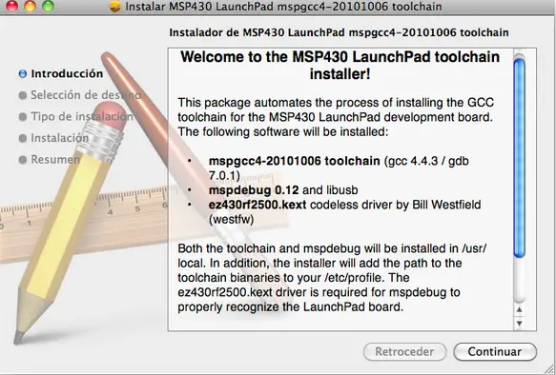Select the Introducción step in sidebar
The height and width of the screenshot is (375, 556).
[x=61, y=73]
